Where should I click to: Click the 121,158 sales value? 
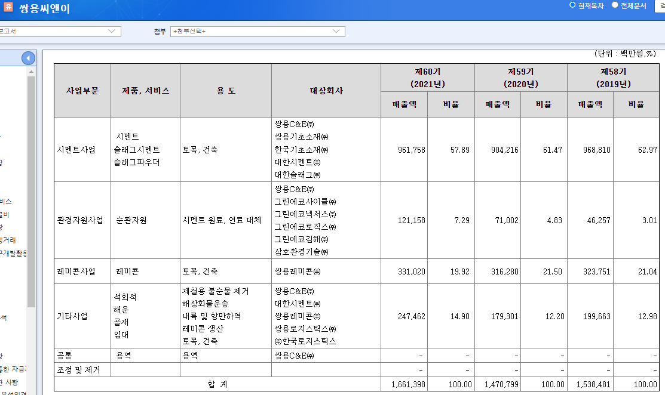point(412,220)
